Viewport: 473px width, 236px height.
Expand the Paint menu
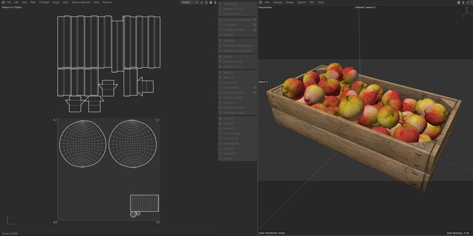(96, 2)
